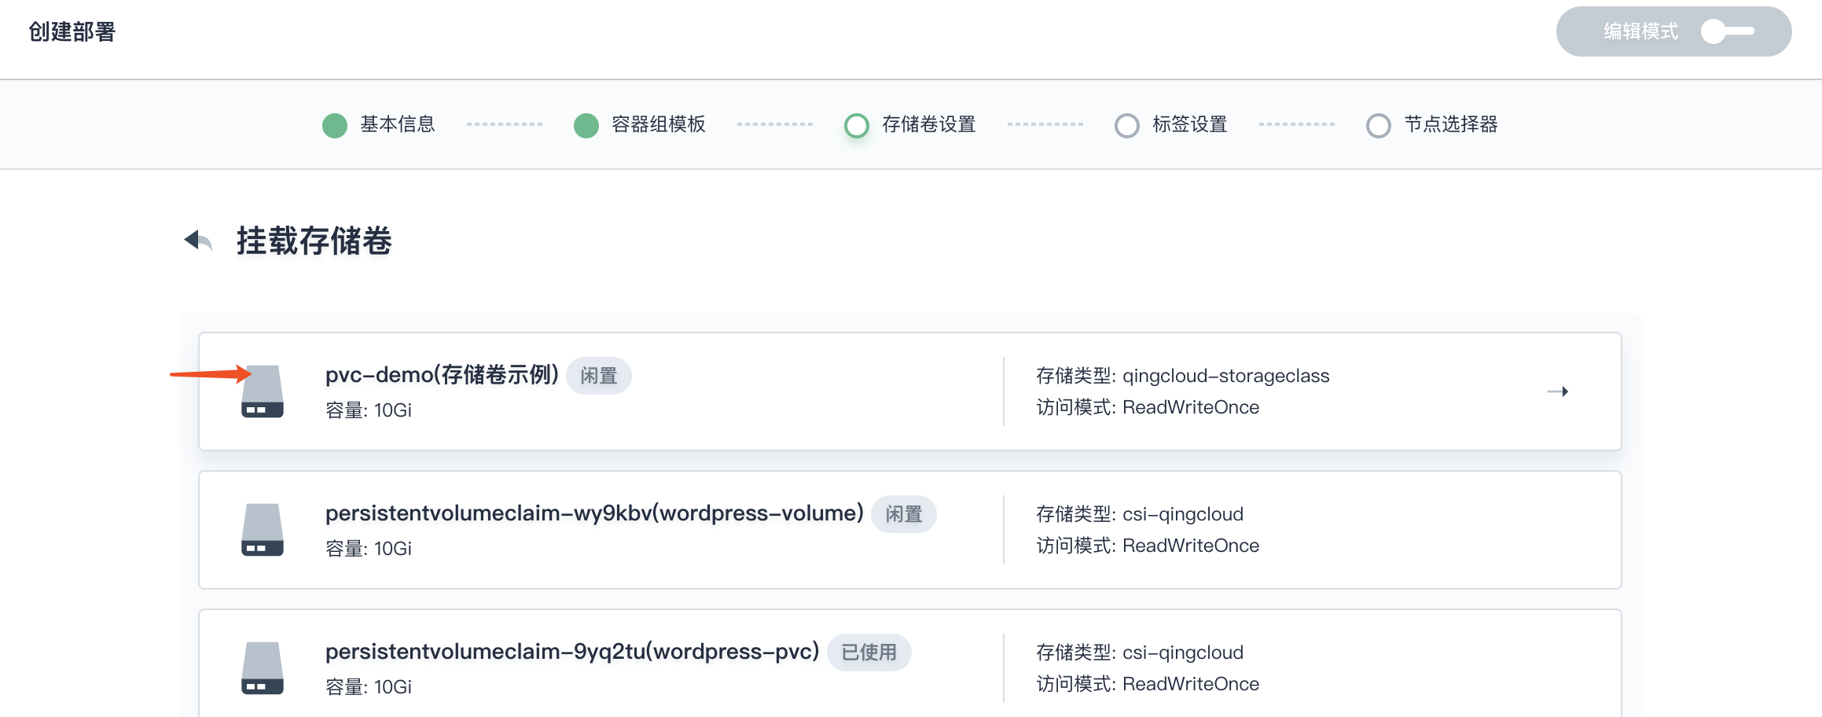This screenshot has height=717, width=1822.
Task: Click the 存储卷设置 step circle
Action: coord(857,126)
